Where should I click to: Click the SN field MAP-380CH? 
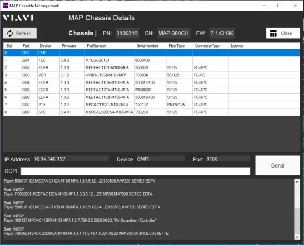tap(174, 33)
